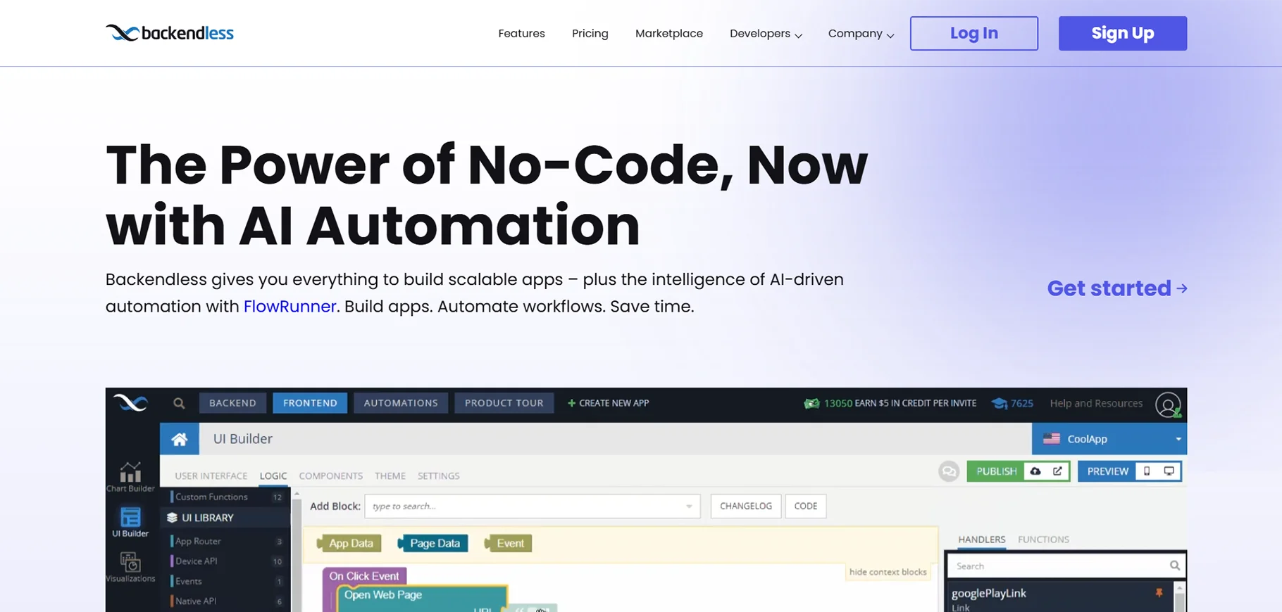Go to the Pricing page

pyautogui.click(x=590, y=34)
